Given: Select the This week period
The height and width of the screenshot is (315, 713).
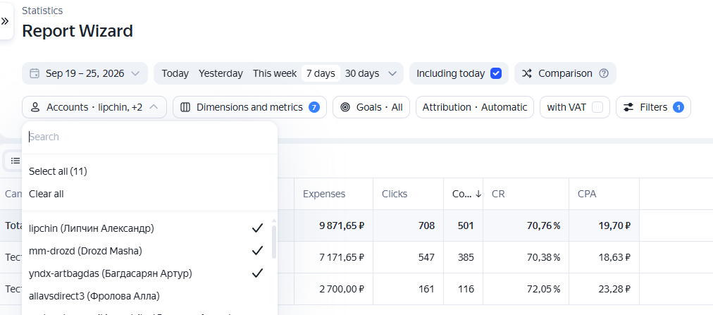Looking at the screenshot, I should pos(275,73).
